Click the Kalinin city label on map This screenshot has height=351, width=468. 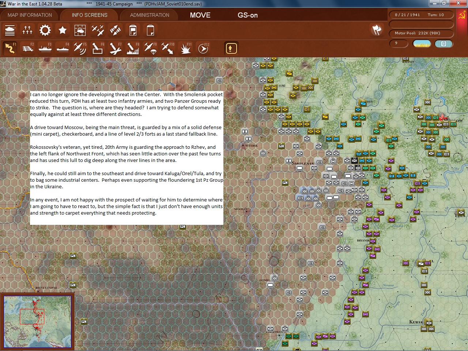pyautogui.click(x=408, y=62)
